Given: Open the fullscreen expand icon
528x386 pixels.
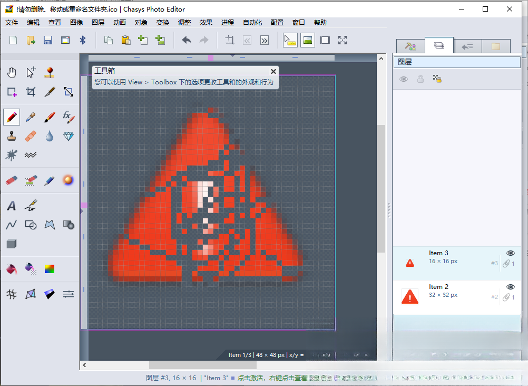Looking at the screenshot, I should (x=343, y=40).
